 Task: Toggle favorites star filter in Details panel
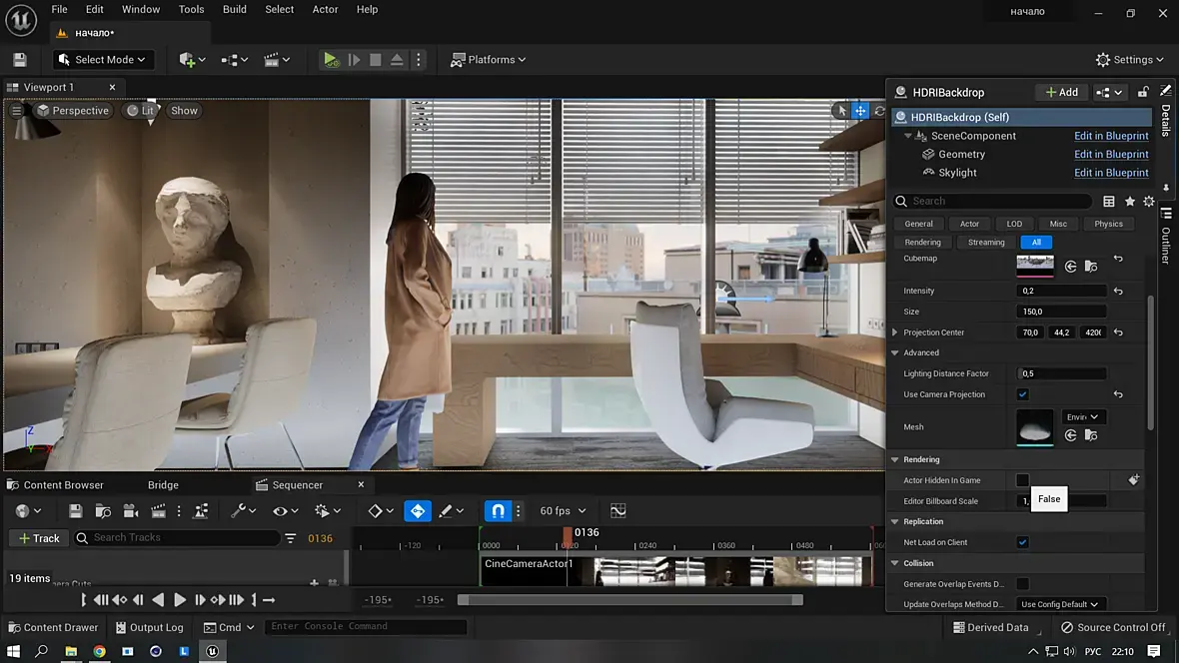1130,202
